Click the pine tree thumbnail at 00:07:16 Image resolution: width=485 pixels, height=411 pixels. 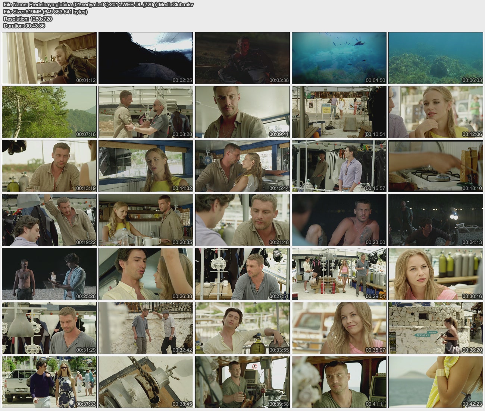coord(49,112)
